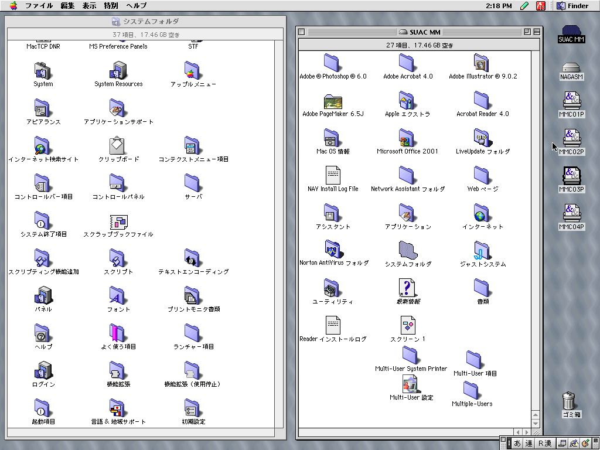Click the 連 conversion mode button

click(529, 444)
